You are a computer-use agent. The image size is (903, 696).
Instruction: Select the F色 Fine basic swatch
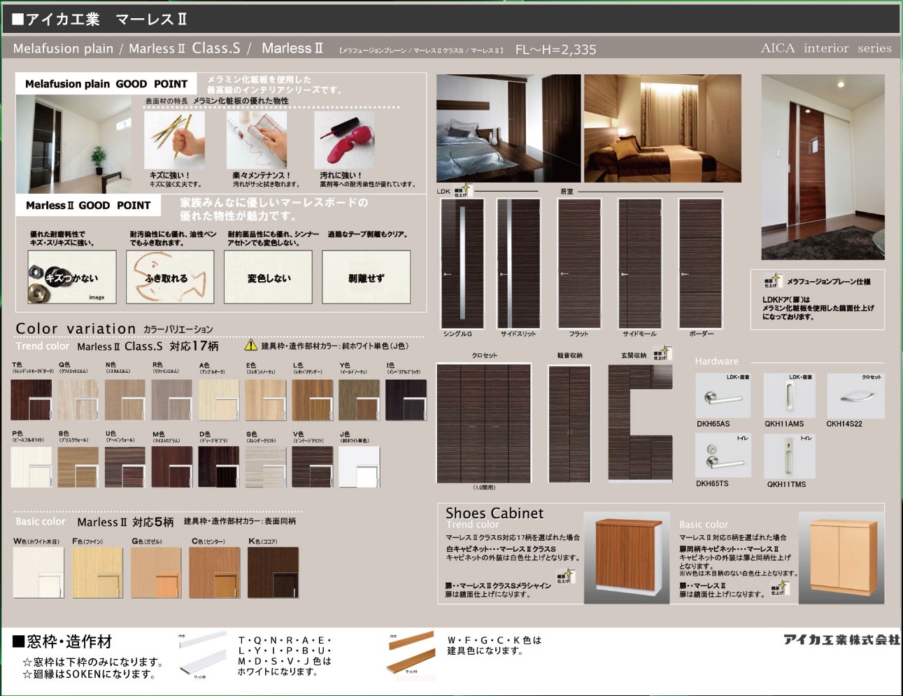97,573
